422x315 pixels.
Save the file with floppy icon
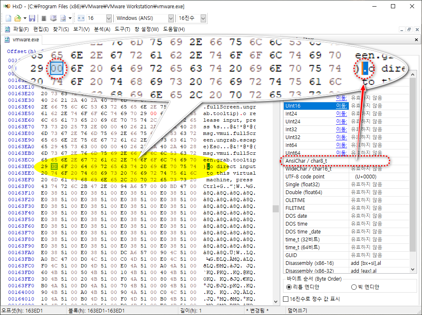(32, 18)
